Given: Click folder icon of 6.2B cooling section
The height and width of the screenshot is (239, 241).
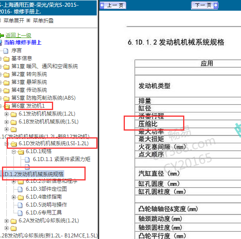Looking at the screenshot, I should click(13, 228).
